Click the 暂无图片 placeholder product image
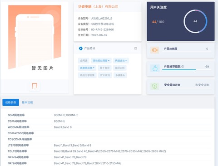The image size is (218, 166). pyautogui.click(x=35, y=38)
